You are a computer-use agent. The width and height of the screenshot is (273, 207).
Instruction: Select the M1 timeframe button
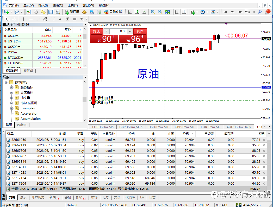[225, 12]
